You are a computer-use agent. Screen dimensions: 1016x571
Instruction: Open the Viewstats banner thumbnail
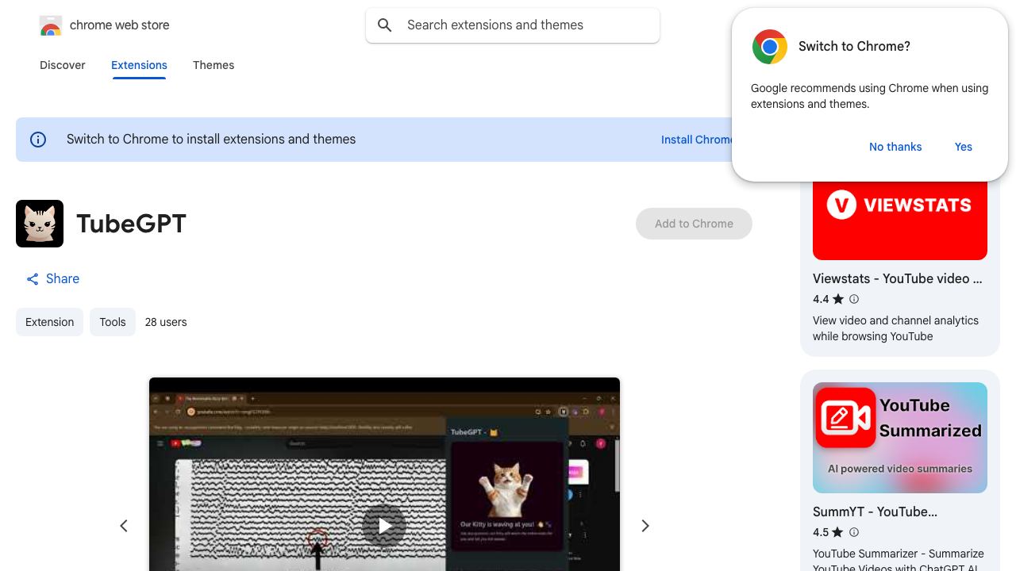[900, 220]
